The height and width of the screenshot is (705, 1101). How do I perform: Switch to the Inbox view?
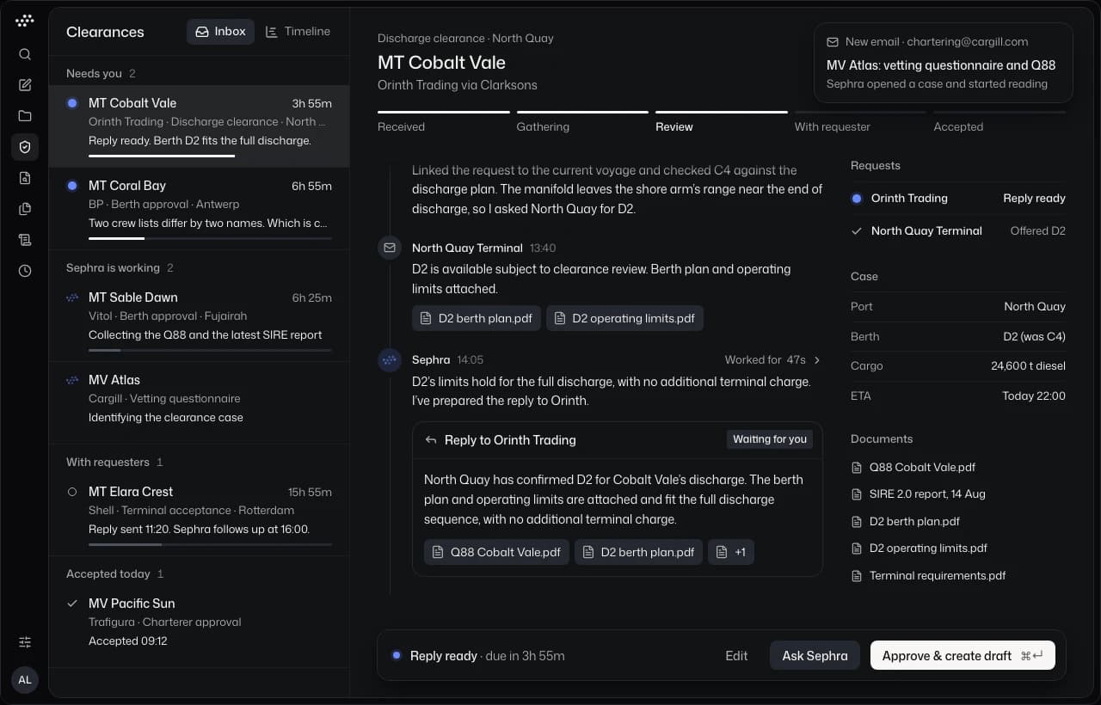point(221,32)
